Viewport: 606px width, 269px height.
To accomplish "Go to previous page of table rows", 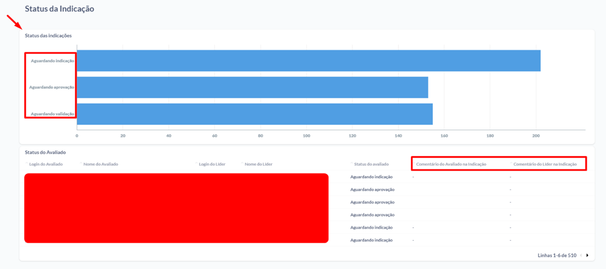I will coord(581,255).
